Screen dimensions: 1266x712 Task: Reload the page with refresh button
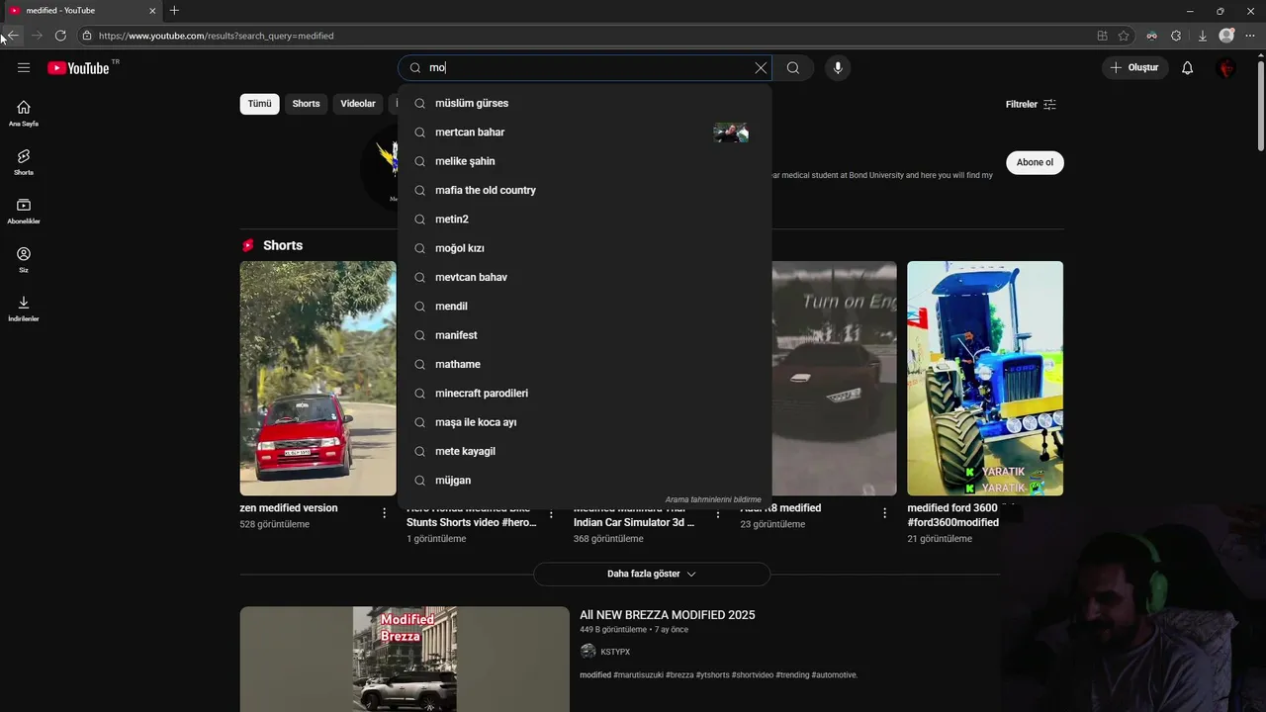pos(60,36)
